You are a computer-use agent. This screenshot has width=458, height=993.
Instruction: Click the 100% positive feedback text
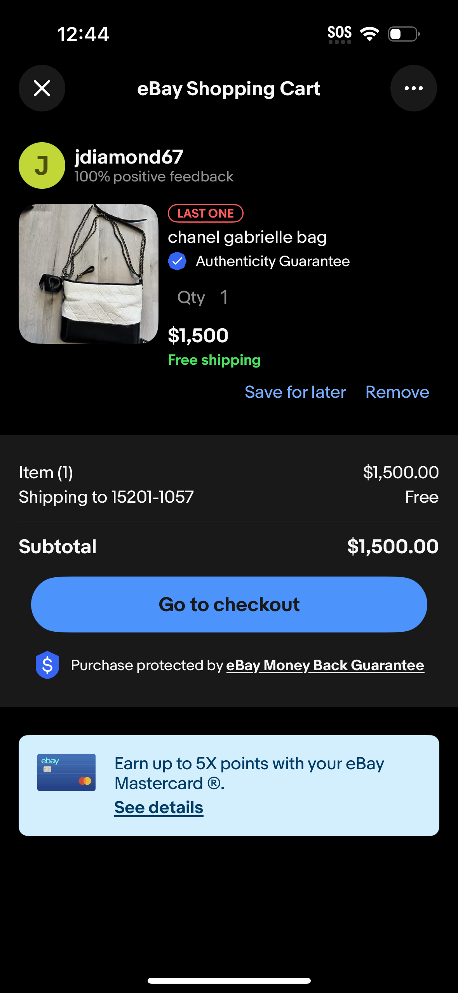pos(154,177)
